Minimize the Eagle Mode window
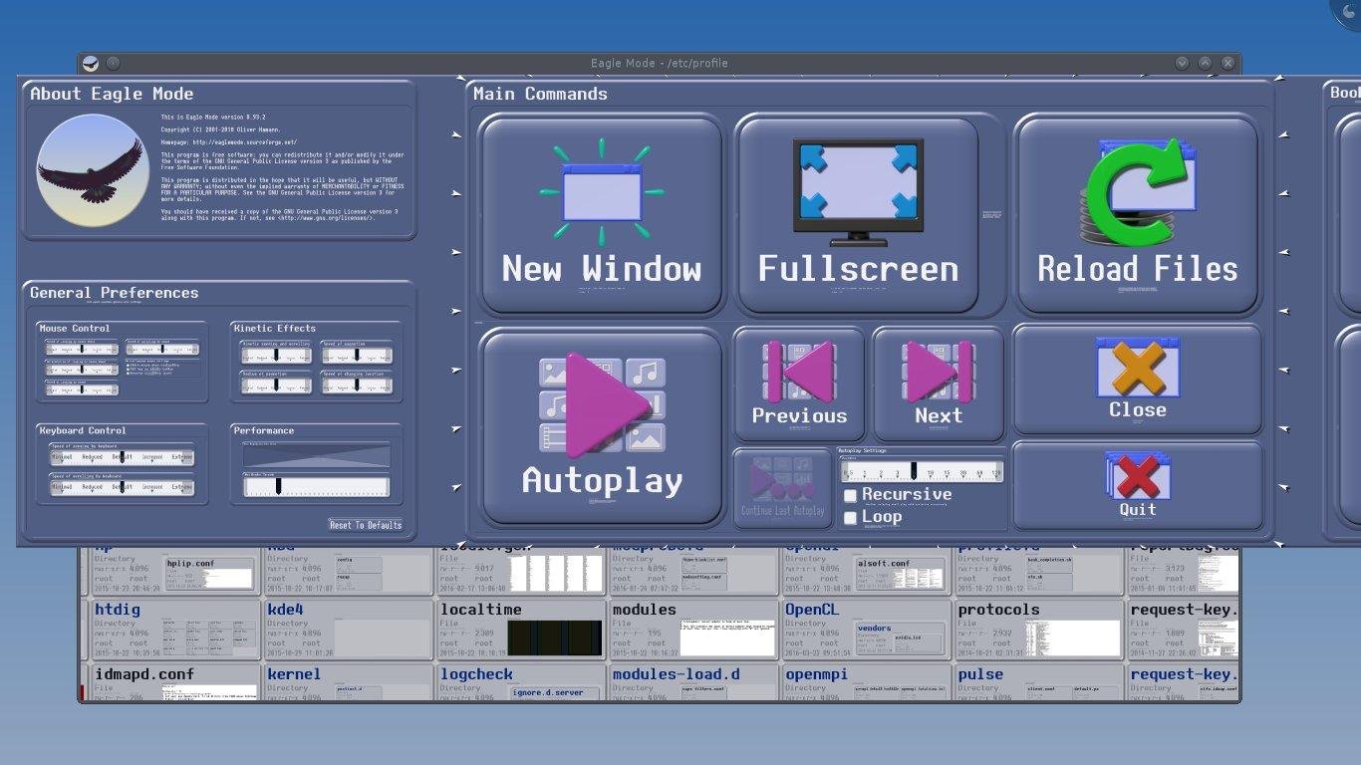This screenshot has width=1361, height=765. click(x=1183, y=63)
